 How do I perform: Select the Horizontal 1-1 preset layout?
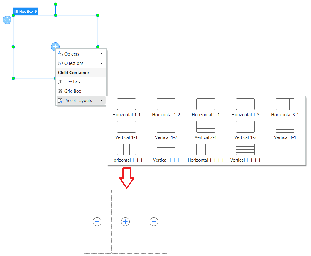tap(126, 104)
